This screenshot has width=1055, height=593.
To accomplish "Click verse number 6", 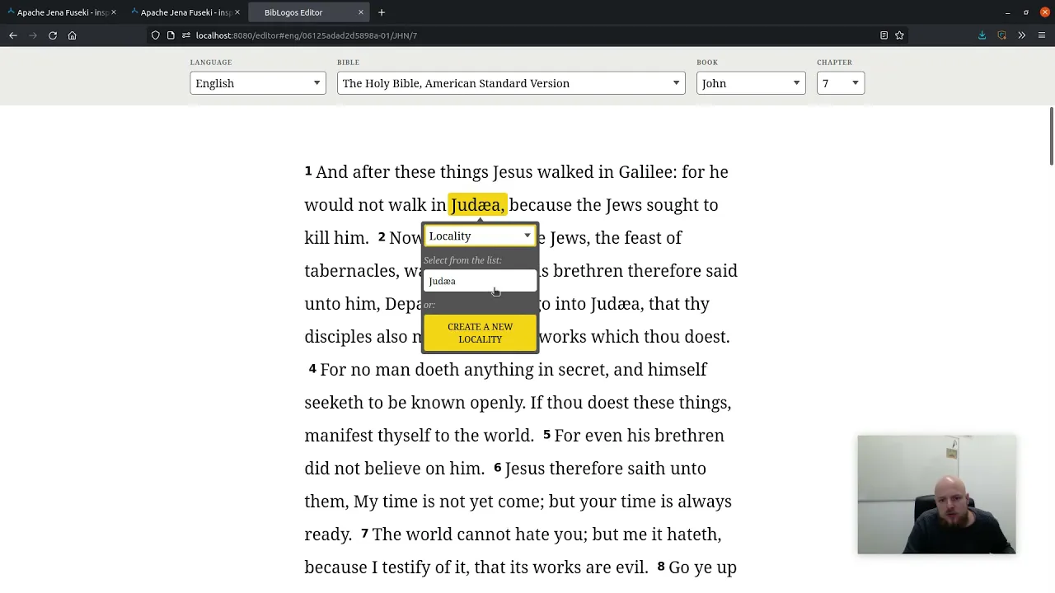I will (497, 468).
